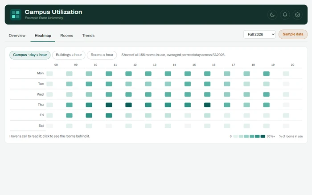Image resolution: width=312 pixels, height=195 pixels.
Task: Toggle dark mode moon icon
Action: 272,15
